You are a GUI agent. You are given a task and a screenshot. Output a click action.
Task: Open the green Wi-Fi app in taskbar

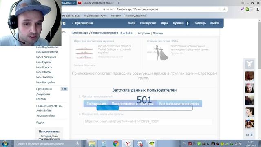[151, 143]
